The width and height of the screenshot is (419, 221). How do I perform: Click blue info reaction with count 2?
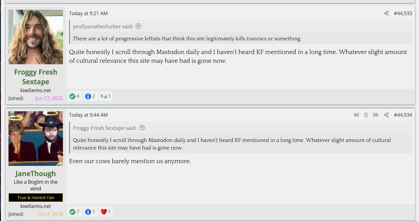90,96
